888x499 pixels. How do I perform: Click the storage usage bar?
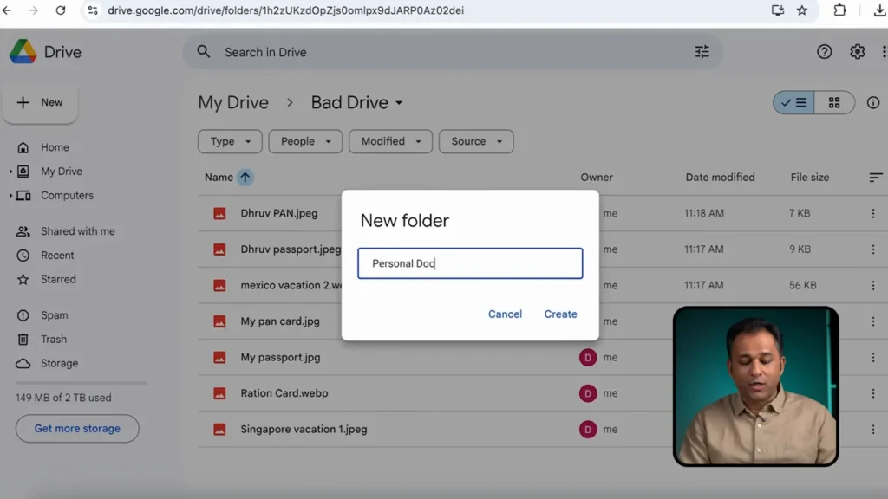click(x=76, y=381)
